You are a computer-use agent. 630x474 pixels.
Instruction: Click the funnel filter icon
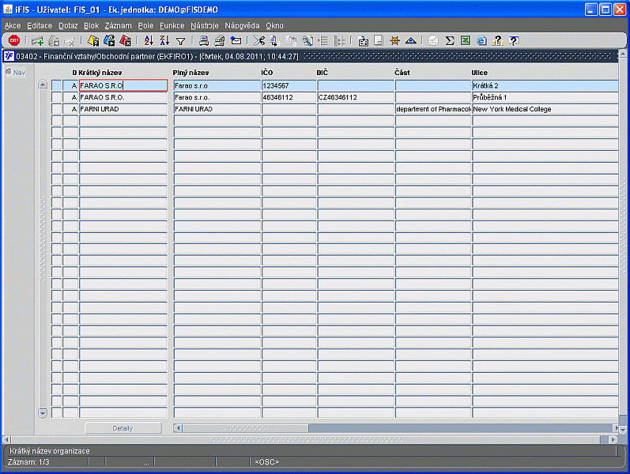(x=181, y=41)
